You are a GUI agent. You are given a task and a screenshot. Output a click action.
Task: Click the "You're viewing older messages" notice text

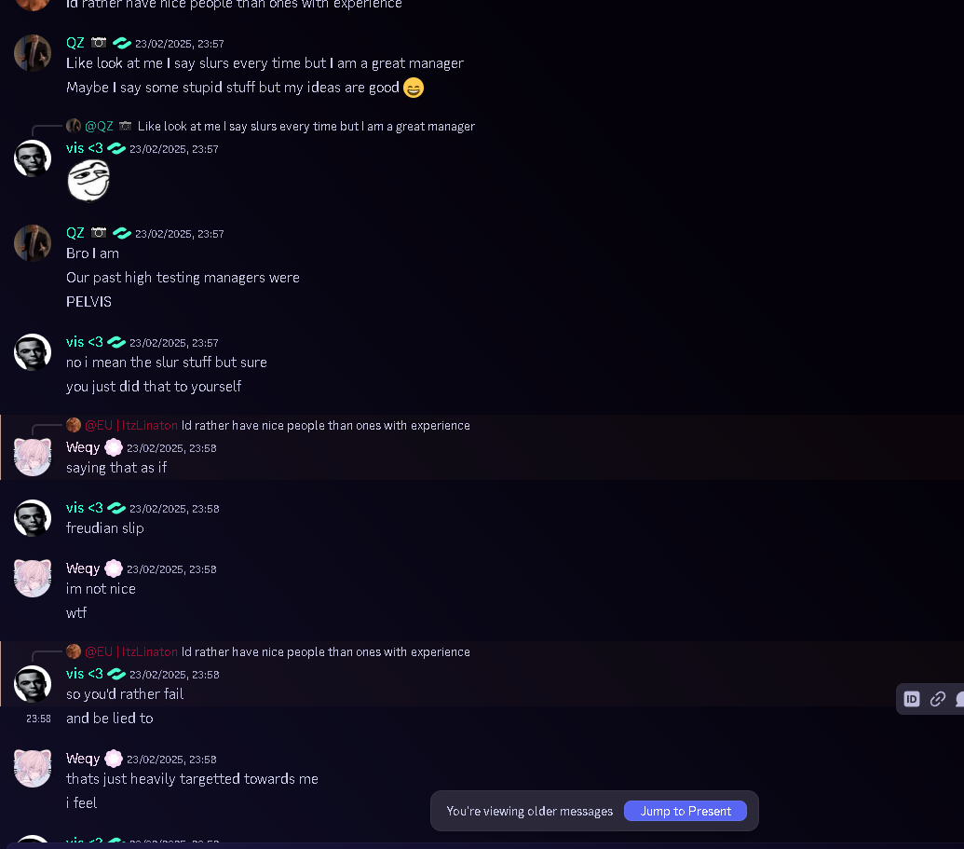tap(529, 811)
